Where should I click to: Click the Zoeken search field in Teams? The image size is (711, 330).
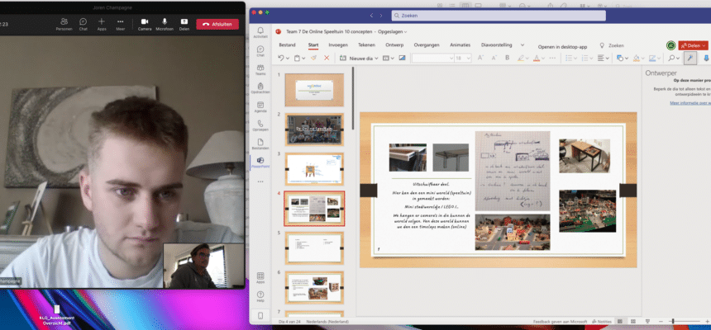click(499, 16)
